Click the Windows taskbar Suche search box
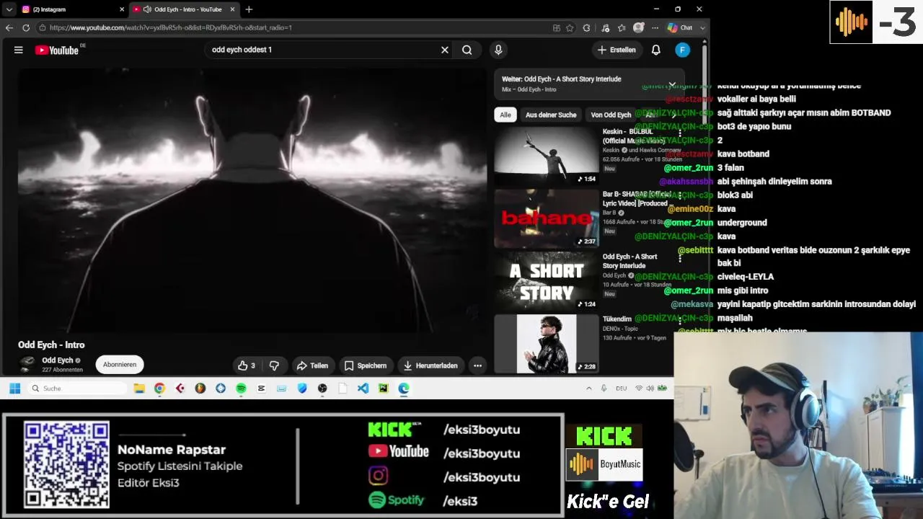 pyautogui.click(x=78, y=389)
